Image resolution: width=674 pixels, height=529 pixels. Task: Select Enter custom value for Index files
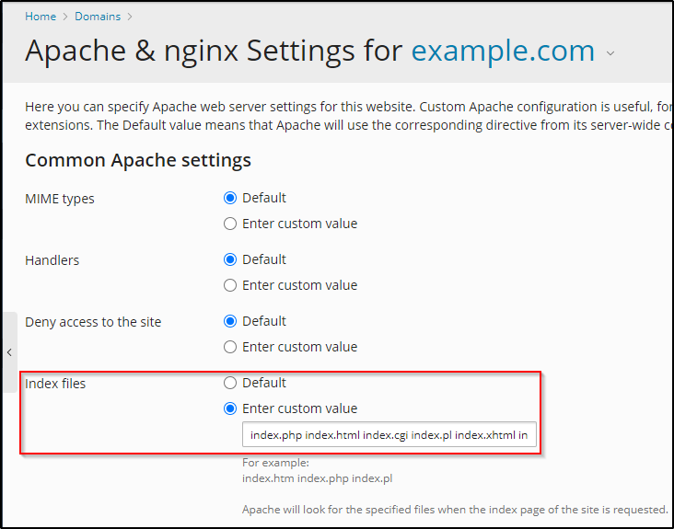pos(230,408)
